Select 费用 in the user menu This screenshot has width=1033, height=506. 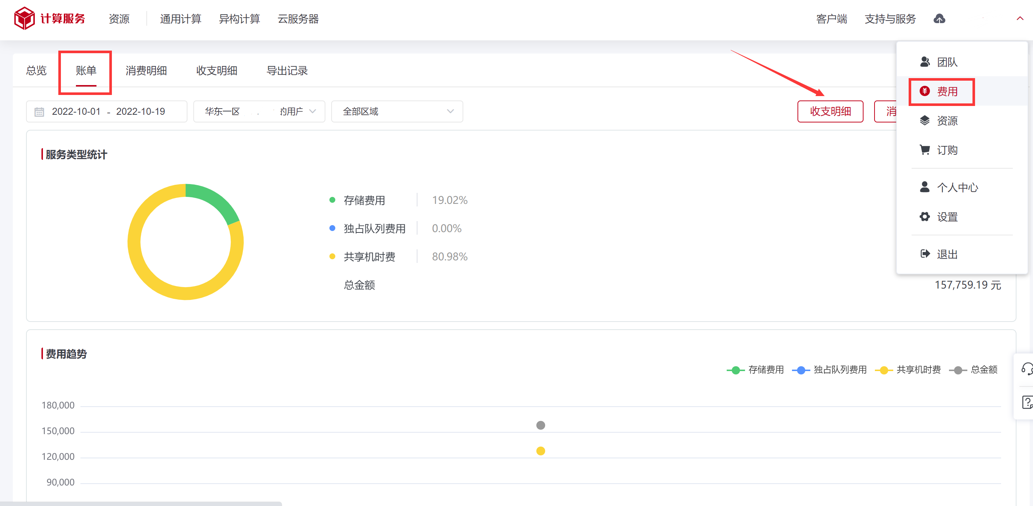click(961, 91)
